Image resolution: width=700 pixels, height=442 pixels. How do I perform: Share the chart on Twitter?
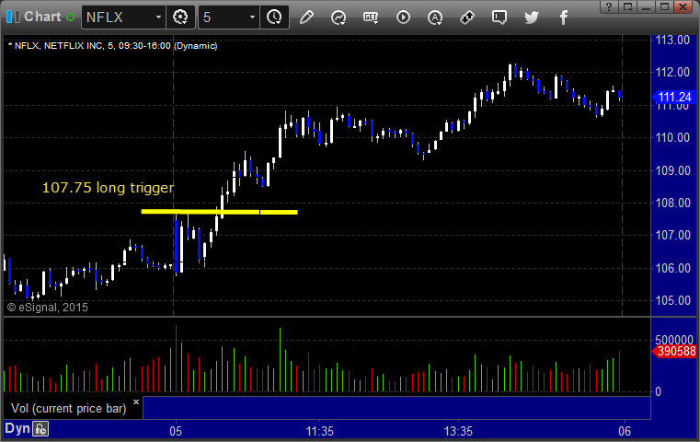[532, 17]
